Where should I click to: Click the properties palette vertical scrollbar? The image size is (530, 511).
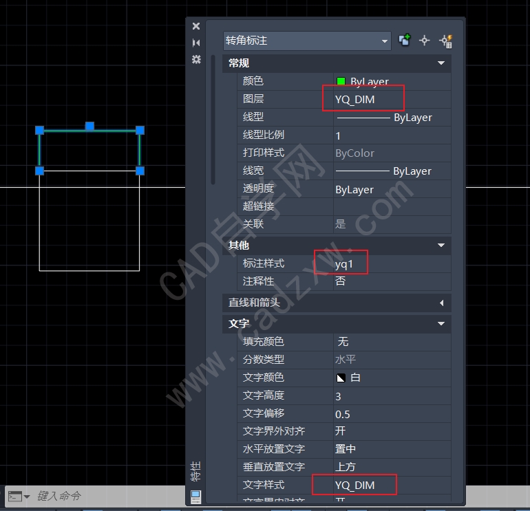213,120
